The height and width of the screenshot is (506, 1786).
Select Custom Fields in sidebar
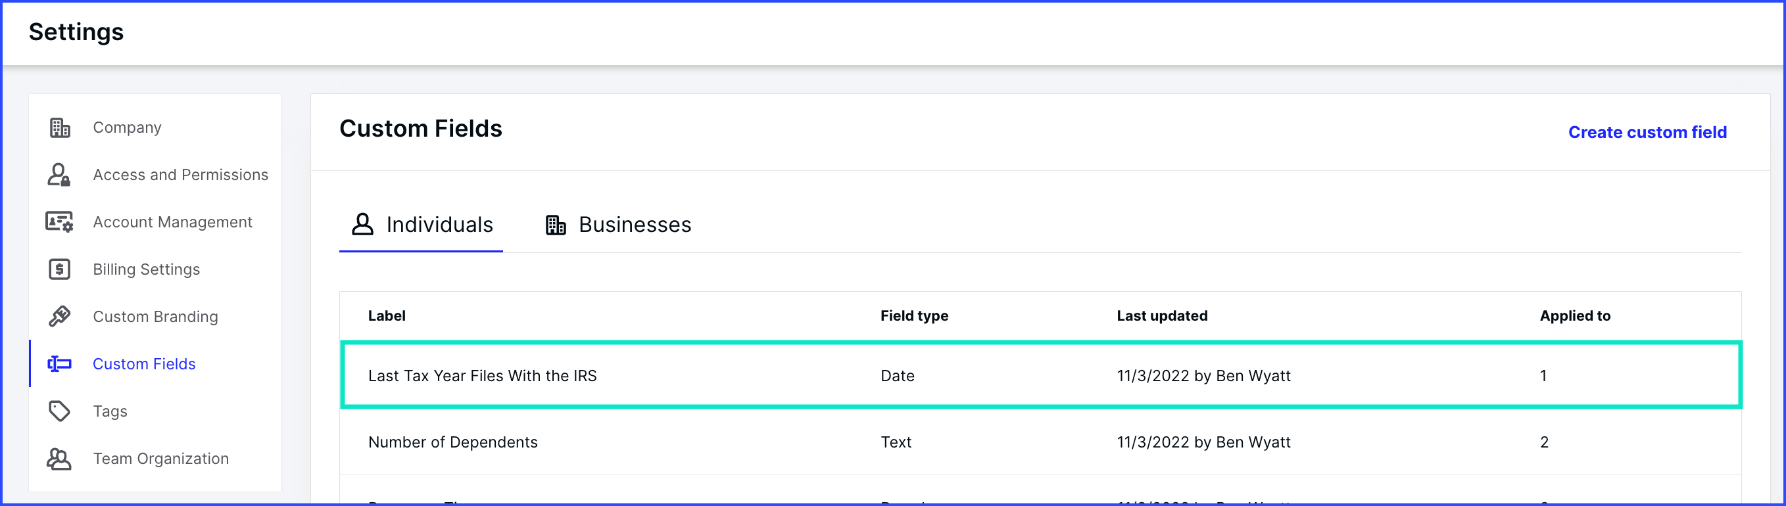[144, 364]
